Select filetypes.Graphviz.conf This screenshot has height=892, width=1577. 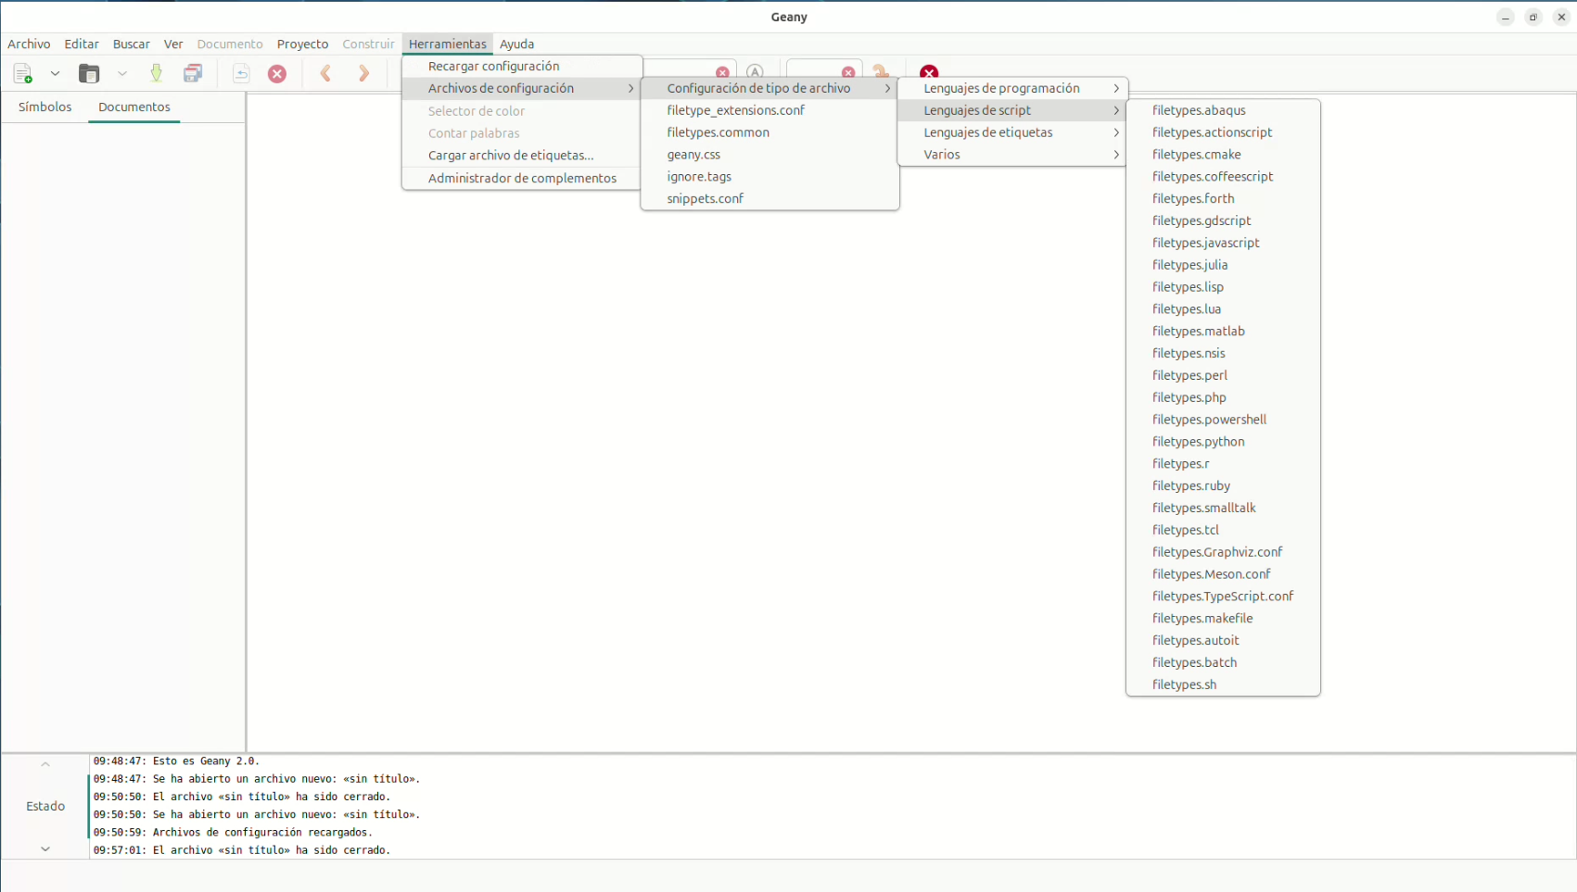point(1223,552)
